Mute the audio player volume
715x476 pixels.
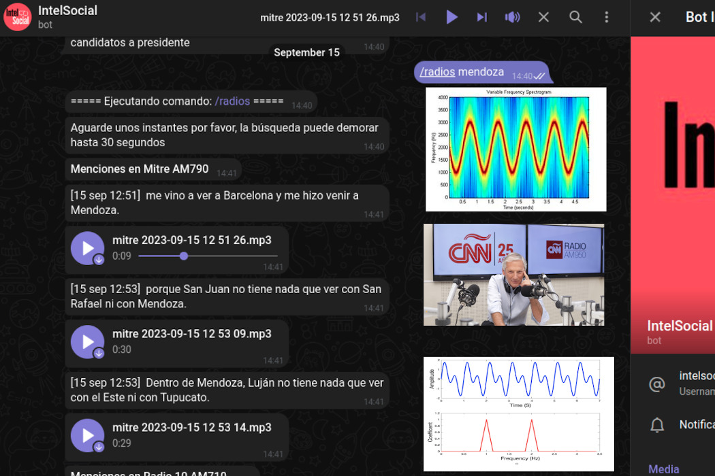(x=512, y=17)
